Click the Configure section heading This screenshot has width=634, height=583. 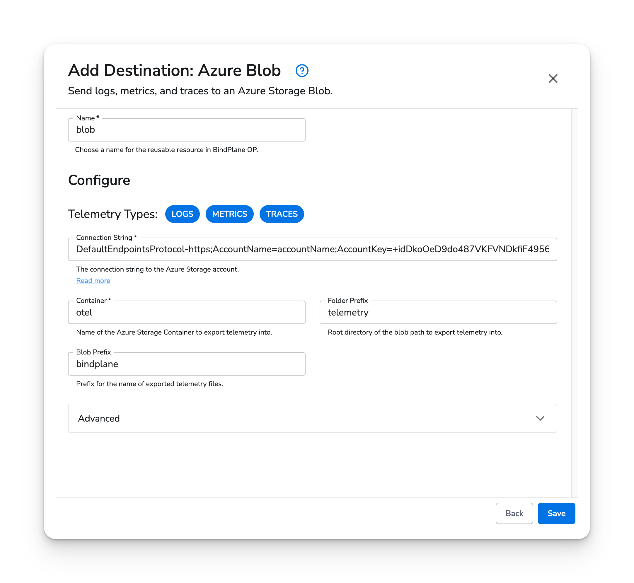tap(99, 180)
